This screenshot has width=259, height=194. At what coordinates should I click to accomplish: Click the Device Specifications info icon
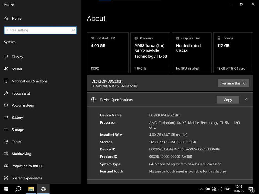pos(93,99)
